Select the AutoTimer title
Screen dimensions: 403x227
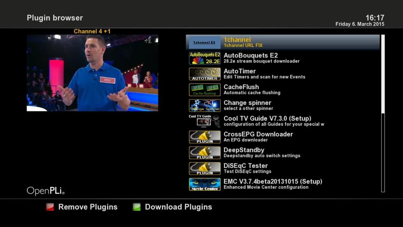(x=240, y=71)
